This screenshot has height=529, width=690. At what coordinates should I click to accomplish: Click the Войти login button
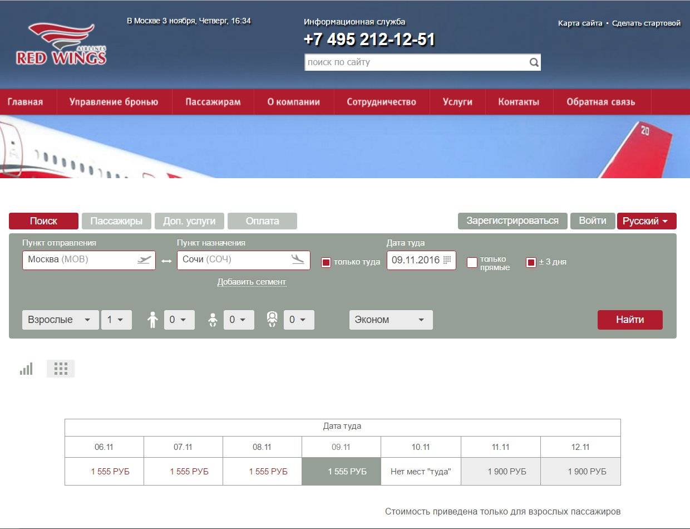pyautogui.click(x=593, y=221)
